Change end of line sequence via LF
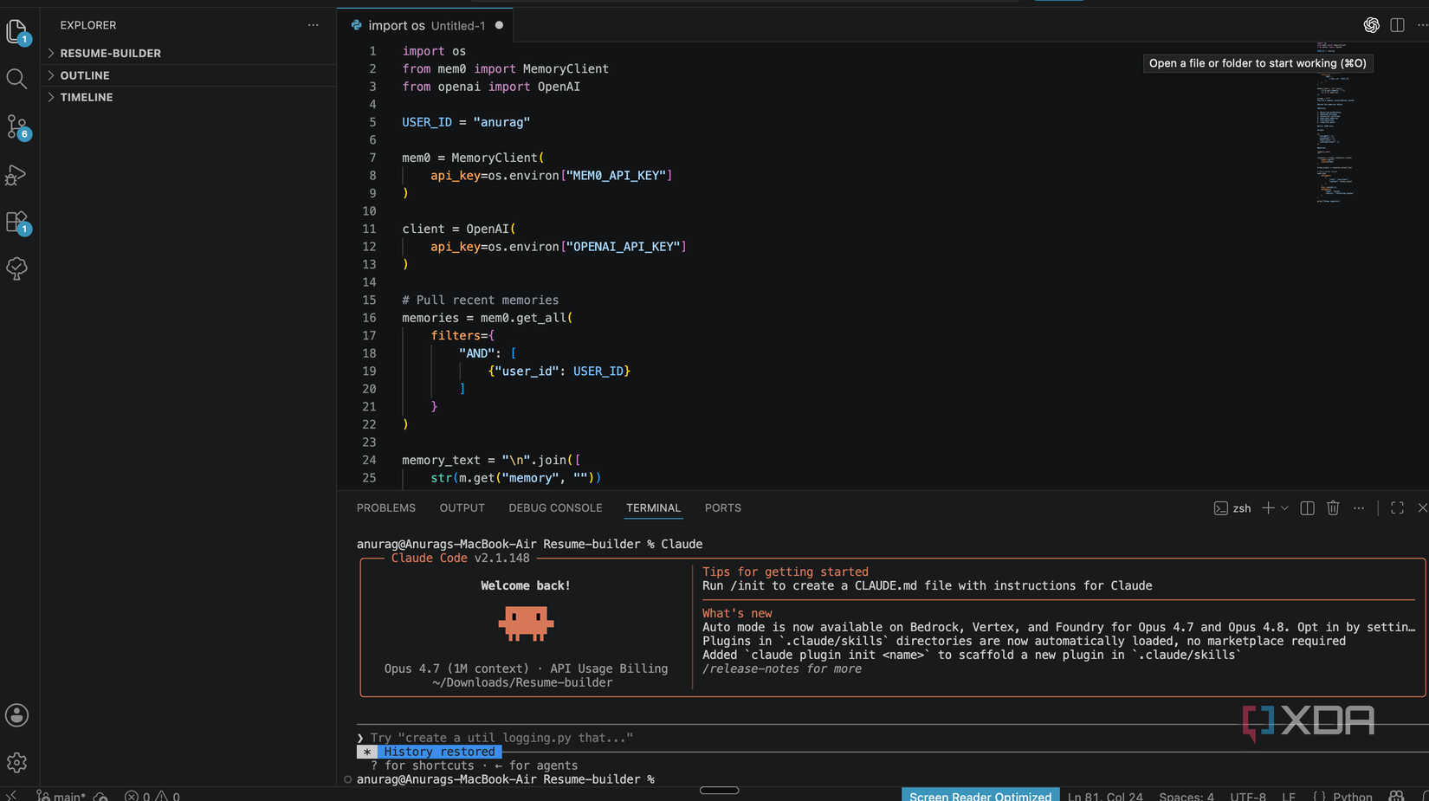Screen dimensions: 1429x801 [1289, 796]
